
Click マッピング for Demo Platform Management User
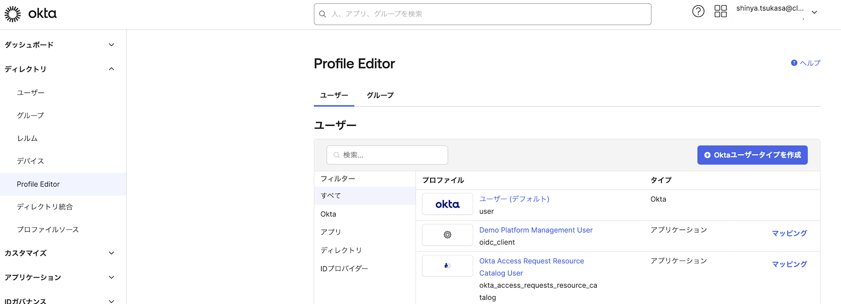click(x=789, y=233)
